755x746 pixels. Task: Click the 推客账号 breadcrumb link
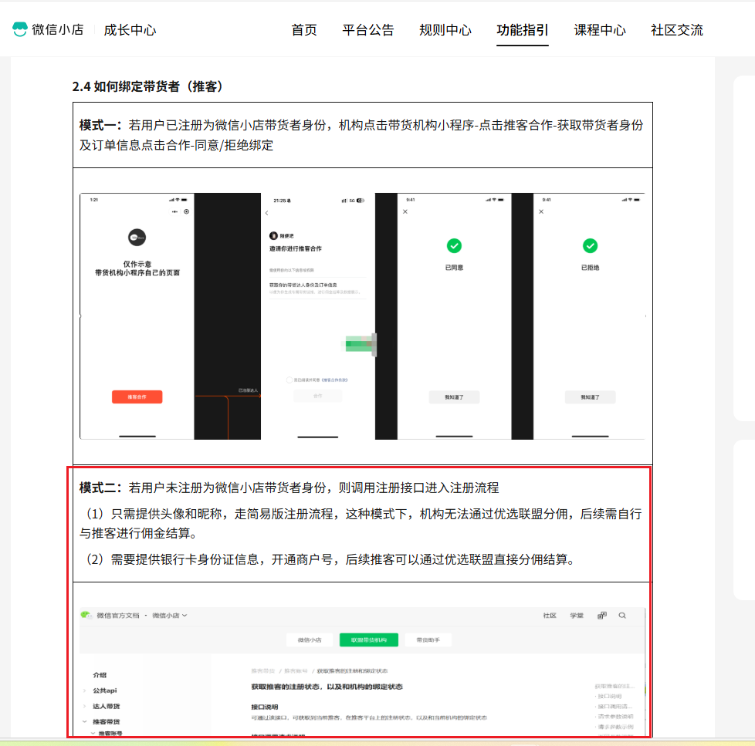coord(296,671)
